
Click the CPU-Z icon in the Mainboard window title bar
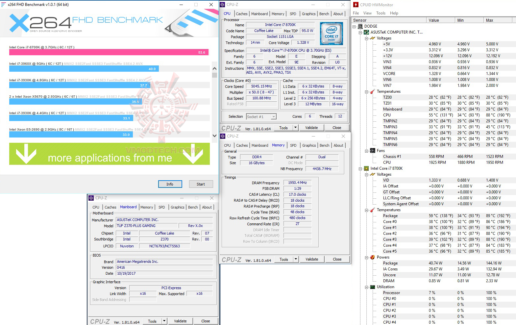coord(91,198)
